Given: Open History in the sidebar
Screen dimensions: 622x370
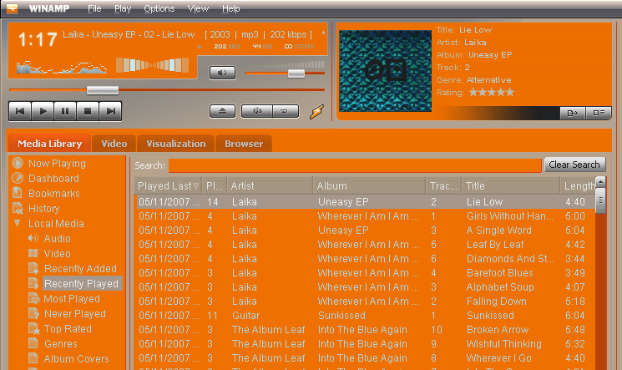Looking at the screenshot, I should tap(43, 209).
